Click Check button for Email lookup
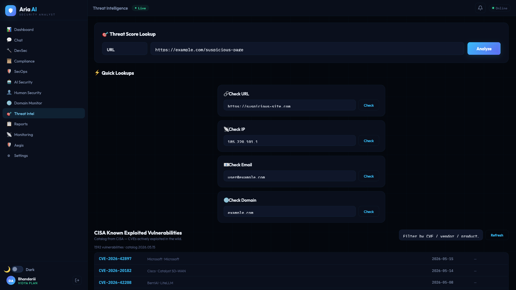The height and width of the screenshot is (290, 516). tap(369, 176)
